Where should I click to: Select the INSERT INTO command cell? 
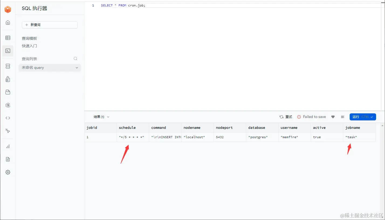click(x=165, y=137)
